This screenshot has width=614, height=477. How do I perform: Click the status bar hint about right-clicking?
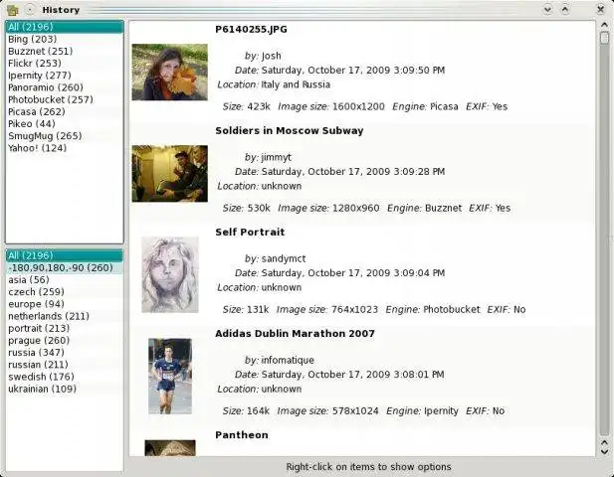click(368, 467)
